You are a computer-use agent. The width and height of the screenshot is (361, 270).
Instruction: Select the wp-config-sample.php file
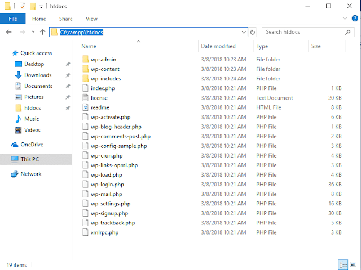point(119,146)
